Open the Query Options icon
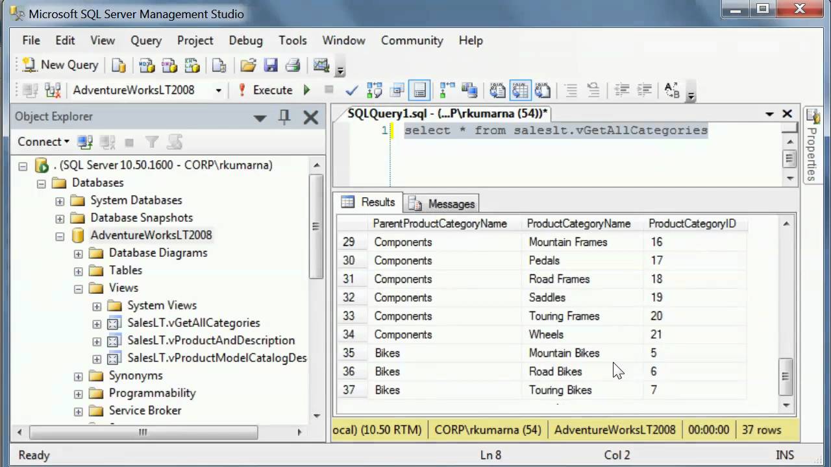The width and height of the screenshot is (831, 467). tap(397, 90)
